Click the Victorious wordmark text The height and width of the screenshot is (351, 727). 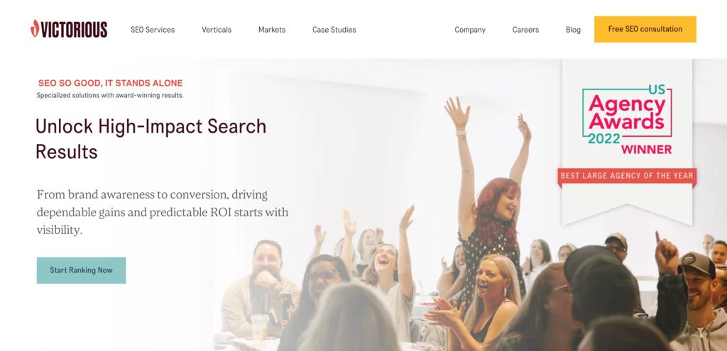(x=74, y=29)
